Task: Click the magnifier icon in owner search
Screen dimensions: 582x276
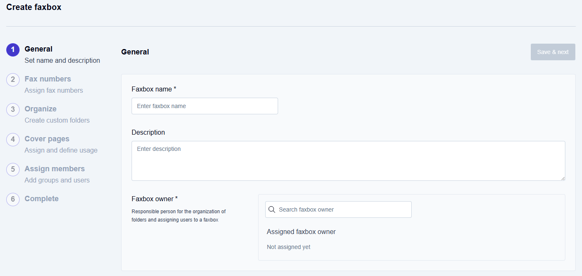Action: click(272, 209)
